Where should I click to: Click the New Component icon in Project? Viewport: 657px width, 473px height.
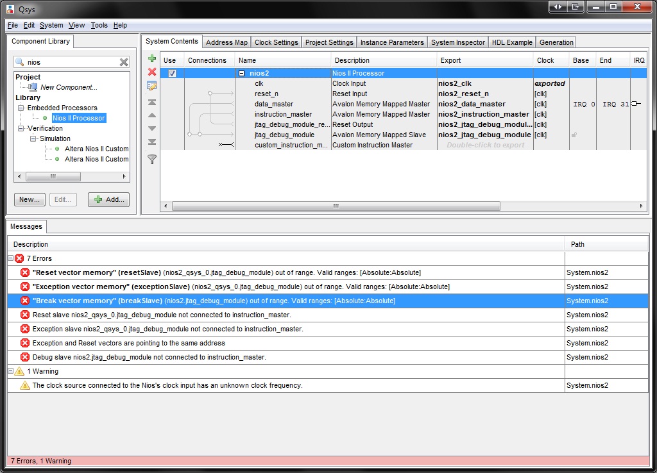click(33, 87)
